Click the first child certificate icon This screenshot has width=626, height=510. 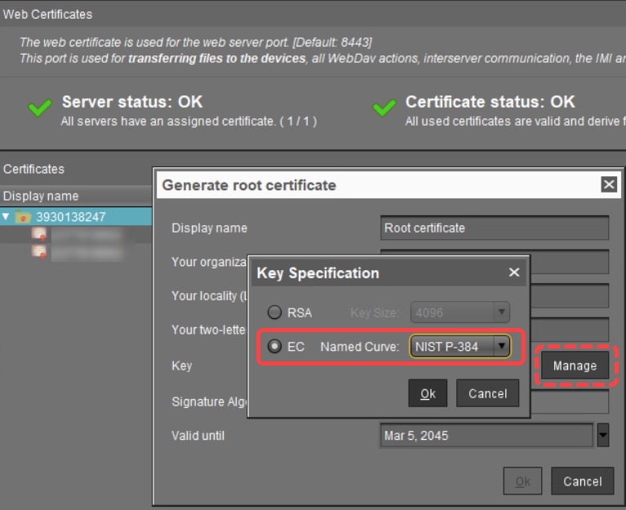click(x=38, y=235)
